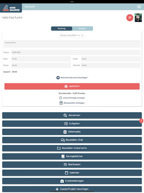Viewport: 144px width, 193px height.
Task: Open Abwesenheit eintragen link
Action: pos(74,103)
